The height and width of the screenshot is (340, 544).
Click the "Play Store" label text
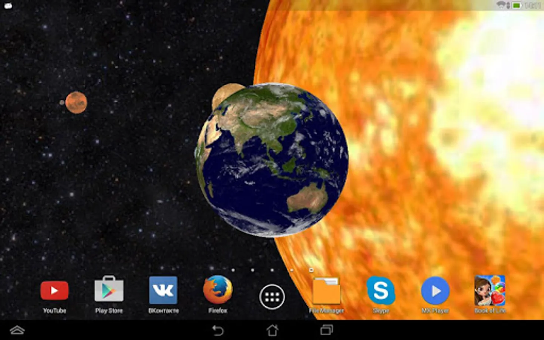click(x=109, y=311)
